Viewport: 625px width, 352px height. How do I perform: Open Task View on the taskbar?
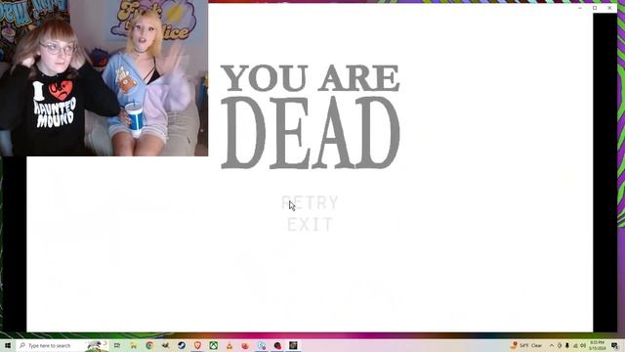click(117, 345)
